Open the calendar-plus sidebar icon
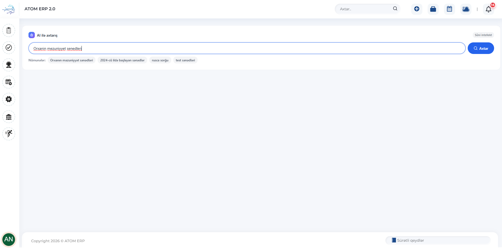Image resolution: width=502 pixels, height=248 pixels. click(9, 82)
